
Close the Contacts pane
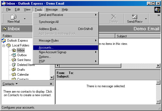51,84
